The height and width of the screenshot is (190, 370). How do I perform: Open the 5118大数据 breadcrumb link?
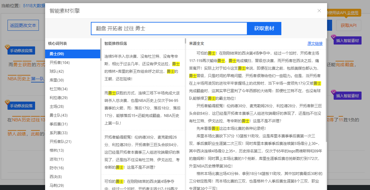[34, 5]
